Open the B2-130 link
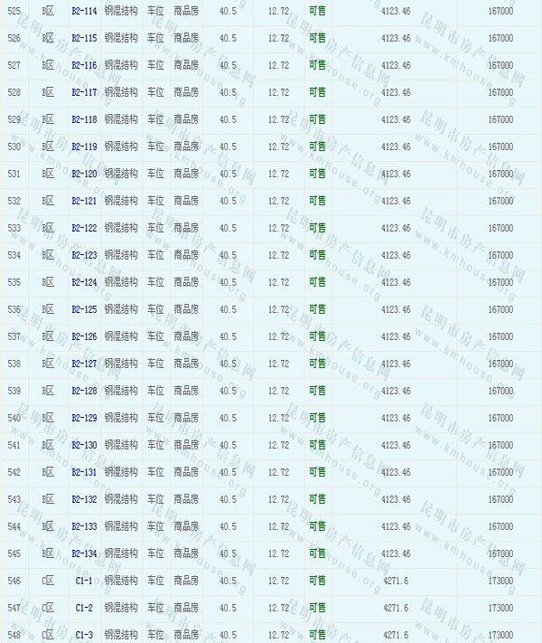The image size is (542, 643). tap(84, 445)
